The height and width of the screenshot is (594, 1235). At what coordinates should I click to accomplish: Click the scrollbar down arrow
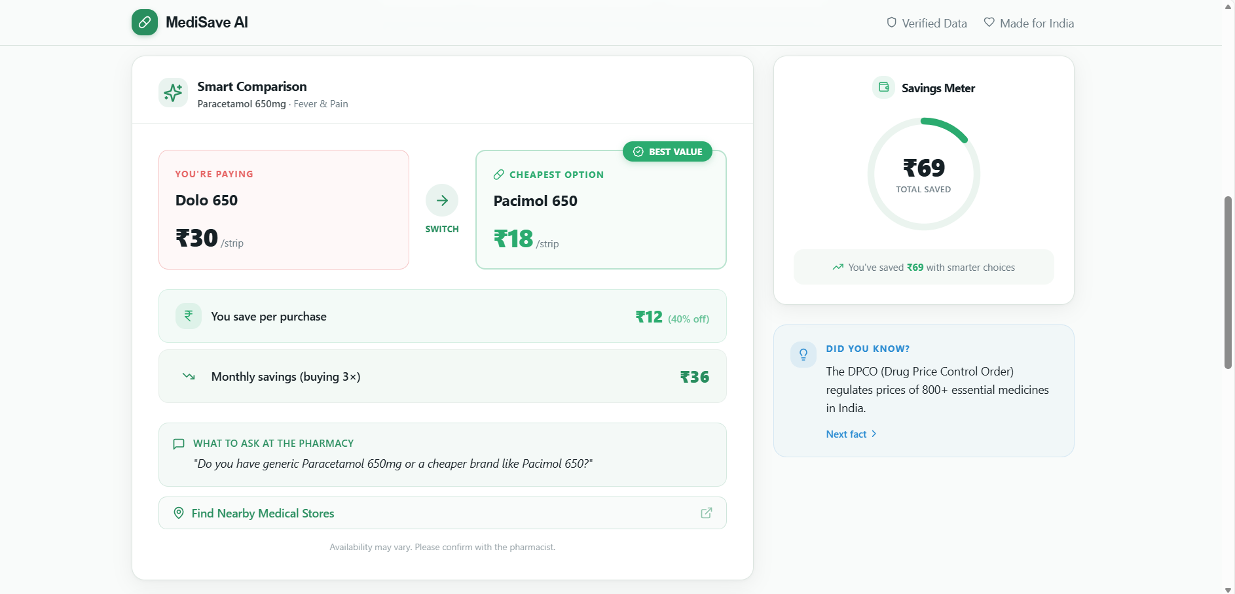point(1228,589)
